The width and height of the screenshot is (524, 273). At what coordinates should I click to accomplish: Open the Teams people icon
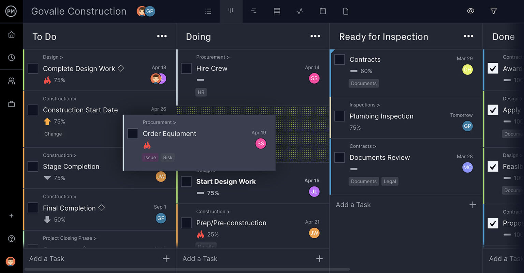click(11, 81)
